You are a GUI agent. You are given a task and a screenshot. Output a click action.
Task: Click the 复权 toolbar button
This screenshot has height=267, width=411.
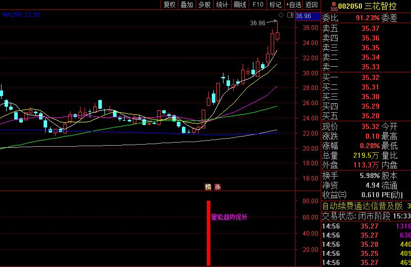[169, 5]
